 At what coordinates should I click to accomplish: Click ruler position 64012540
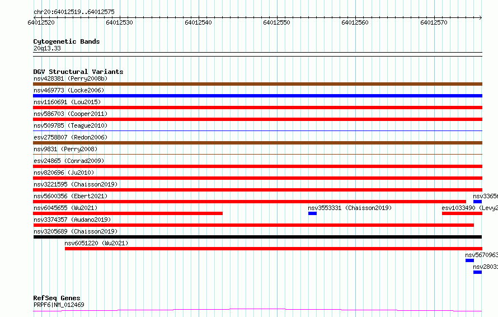pyautogui.click(x=198, y=22)
